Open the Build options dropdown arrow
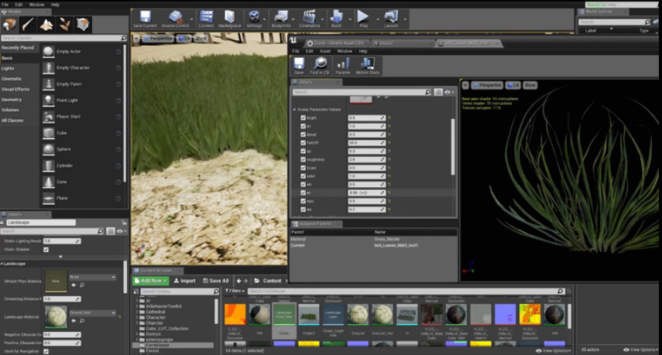This screenshot has width=662, height=355. [349, 19]
